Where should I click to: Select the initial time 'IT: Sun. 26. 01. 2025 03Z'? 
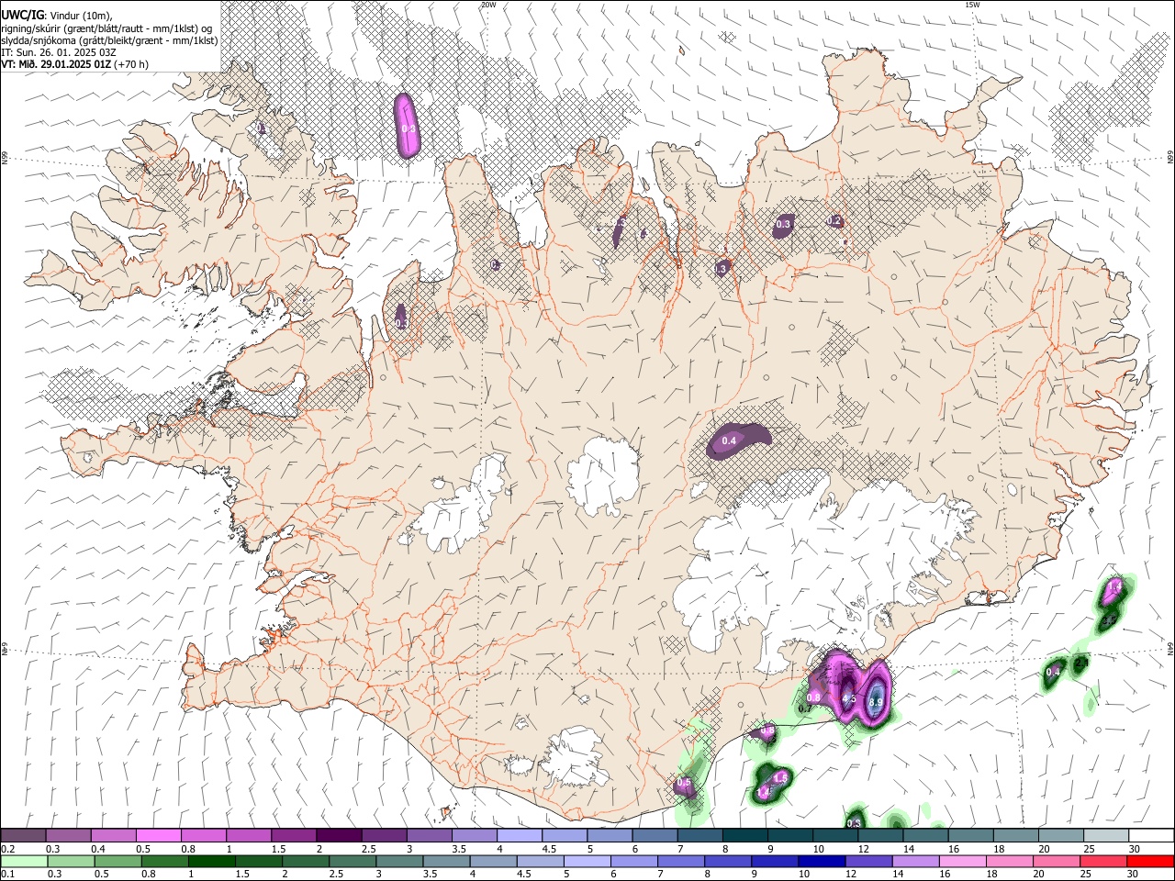59,52
